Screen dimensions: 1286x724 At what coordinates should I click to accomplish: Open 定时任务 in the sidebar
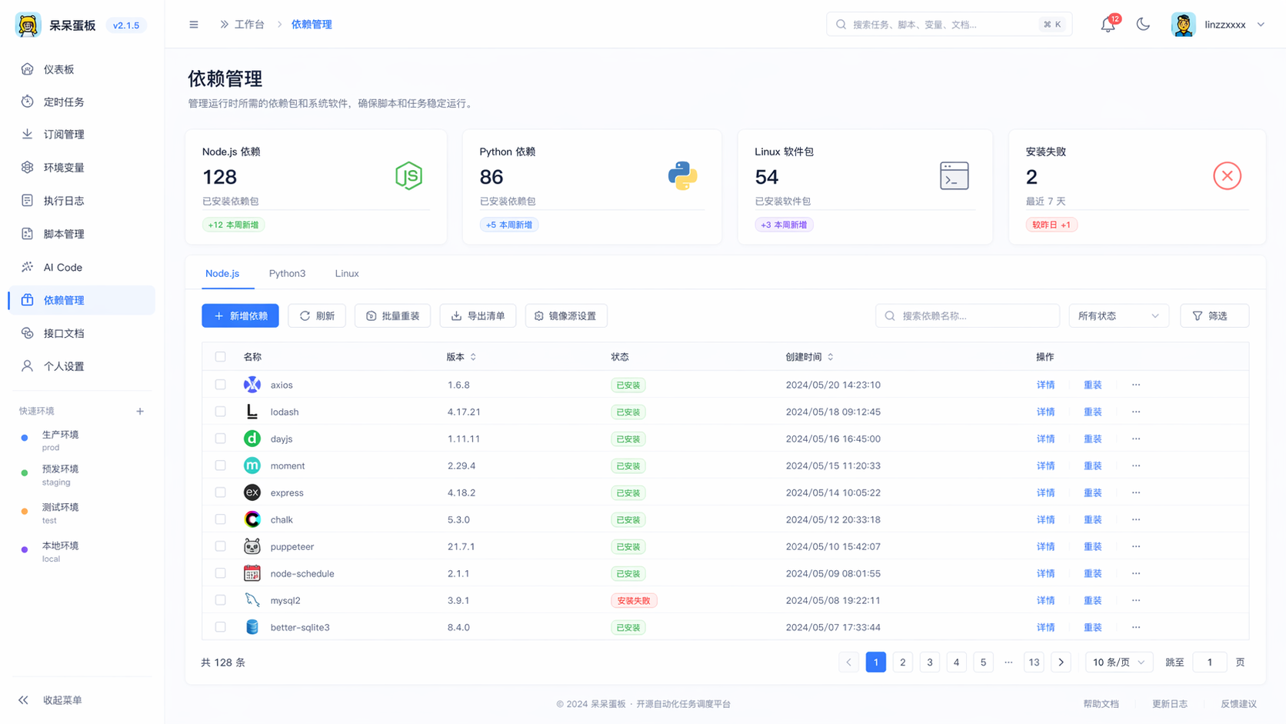tap(82, 102)
